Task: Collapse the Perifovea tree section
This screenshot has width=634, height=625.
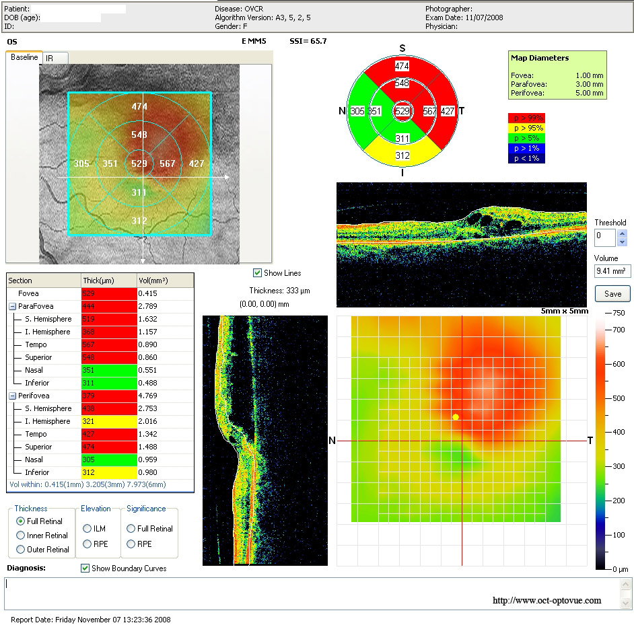Action: 13,396
